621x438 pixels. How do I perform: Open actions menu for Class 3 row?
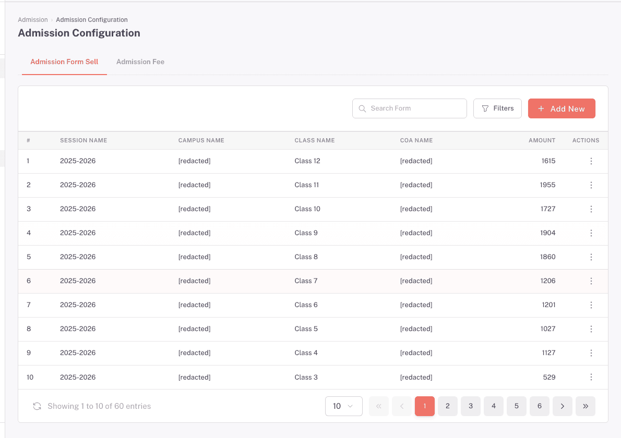pos(591,378)
